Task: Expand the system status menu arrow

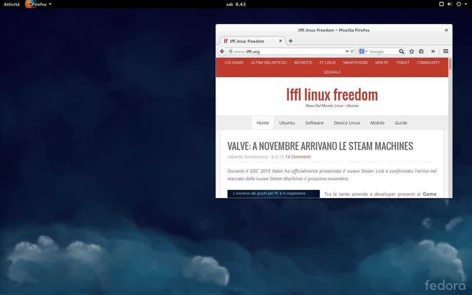Action: click(x=465, y=4)
